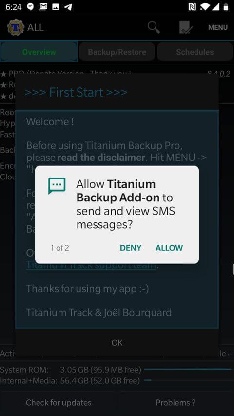Tap the battery status icon
Screen dimensions: 234x416
[x=226, y=7]
